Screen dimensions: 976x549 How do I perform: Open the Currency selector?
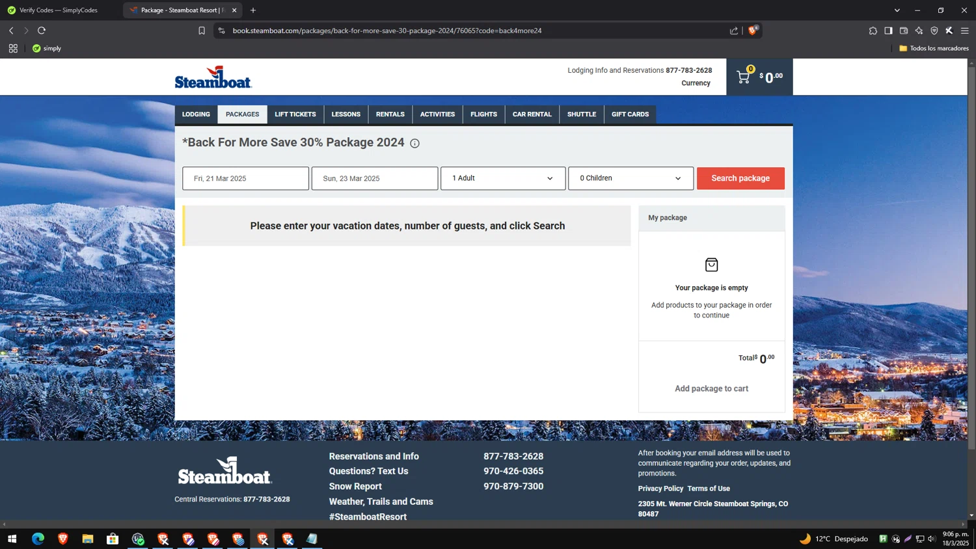(x=696, y=83)
